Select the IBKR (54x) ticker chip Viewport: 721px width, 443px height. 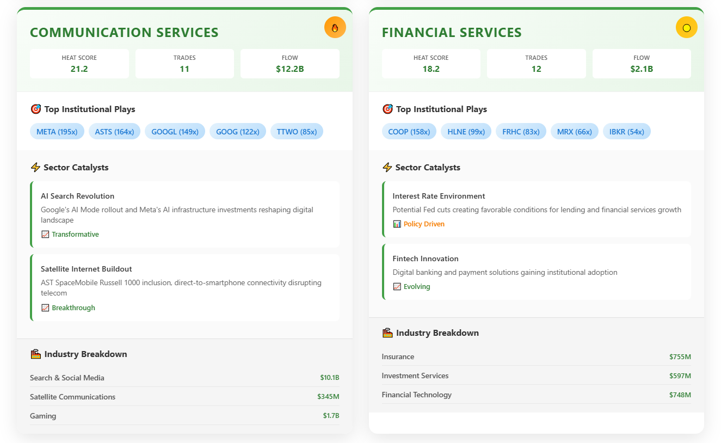click(x=627, y=132)
